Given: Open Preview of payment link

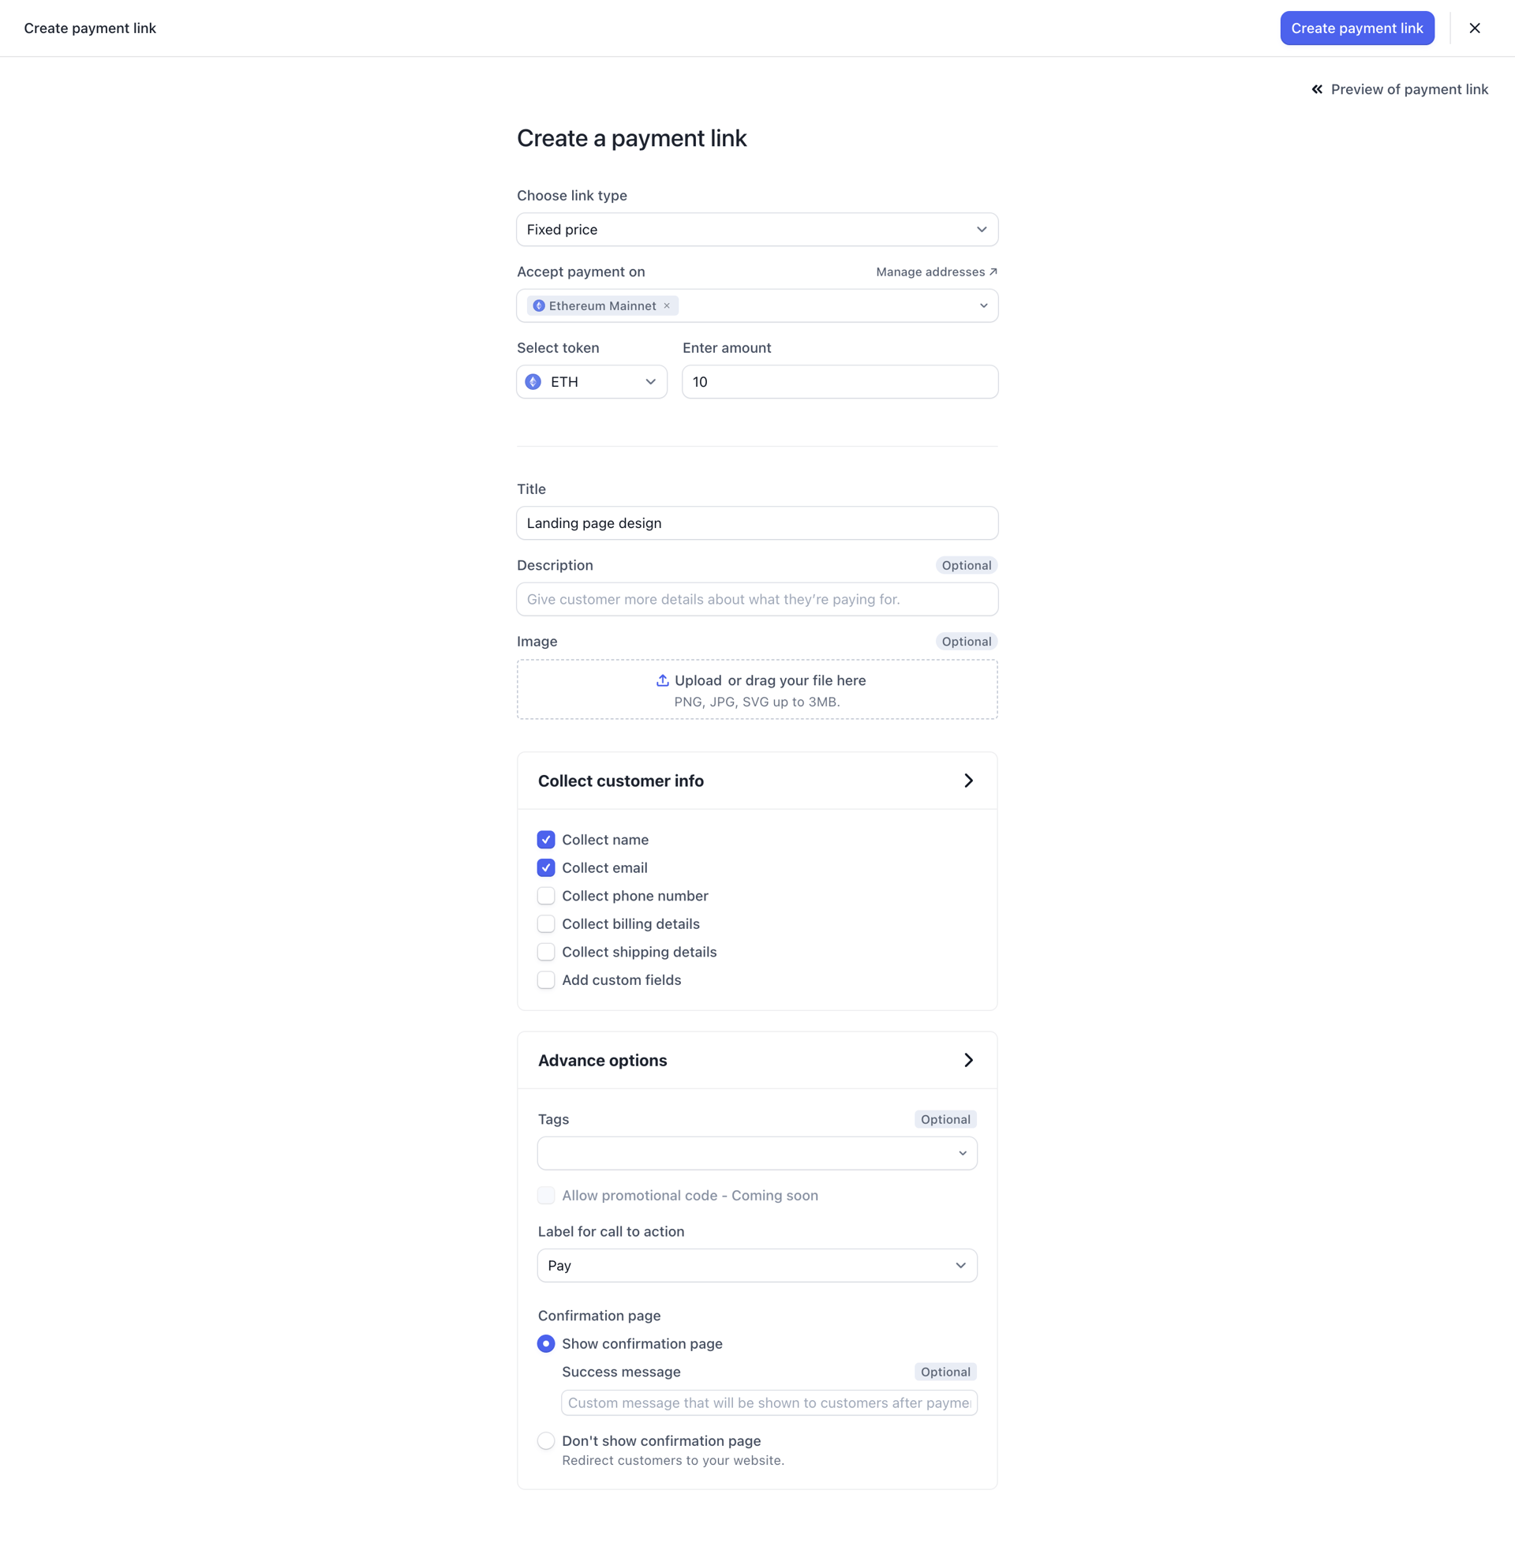Looking at the screenshot, I should pyautogui.click(x=1409, y=89).
